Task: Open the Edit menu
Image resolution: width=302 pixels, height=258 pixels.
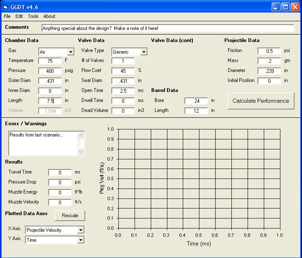Action: 19,16
